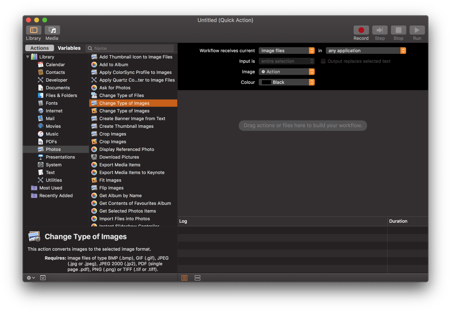Open the entire selection dropdown
The image size is (451, 312).
pos(286,61)
